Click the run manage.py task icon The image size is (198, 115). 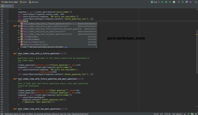(x=174, y=2)
